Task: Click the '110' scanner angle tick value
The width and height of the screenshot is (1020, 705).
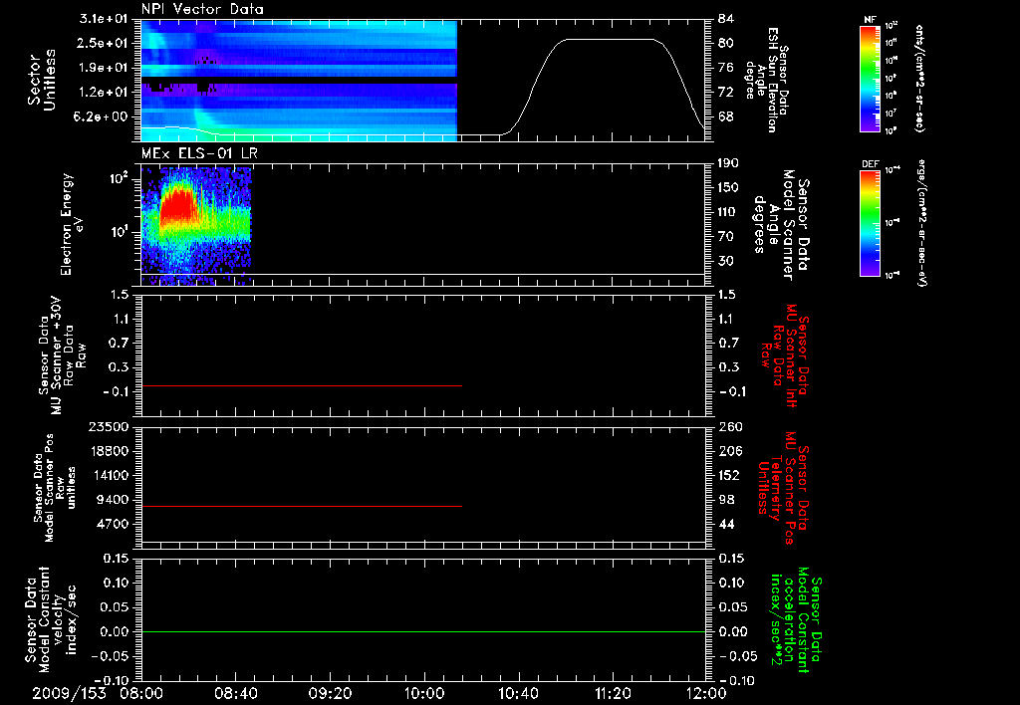Action: click(x=728, y=212)
